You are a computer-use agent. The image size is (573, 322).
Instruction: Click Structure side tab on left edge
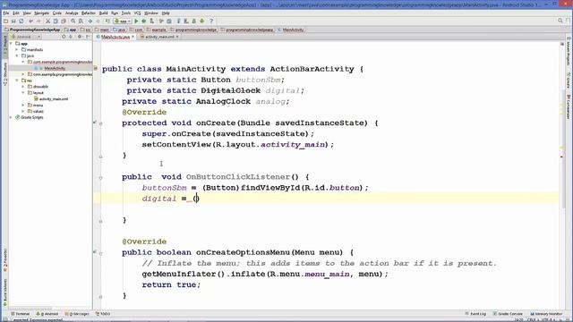[5, 74]
